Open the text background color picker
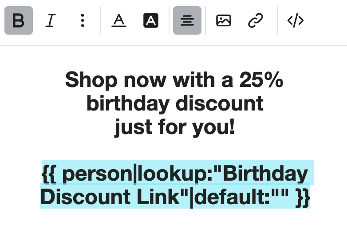 151,20
